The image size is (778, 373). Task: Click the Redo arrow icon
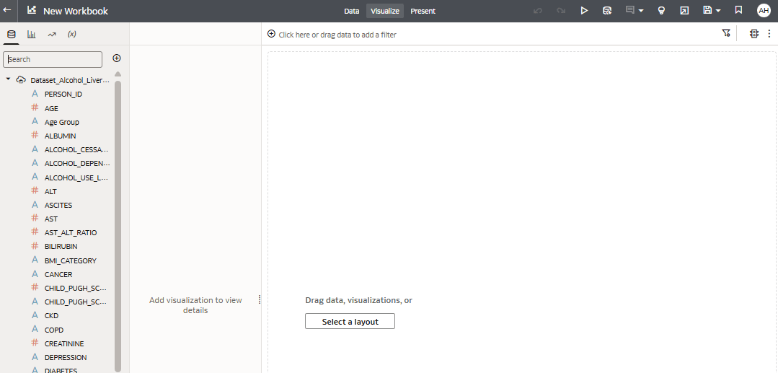coord(561,10)
